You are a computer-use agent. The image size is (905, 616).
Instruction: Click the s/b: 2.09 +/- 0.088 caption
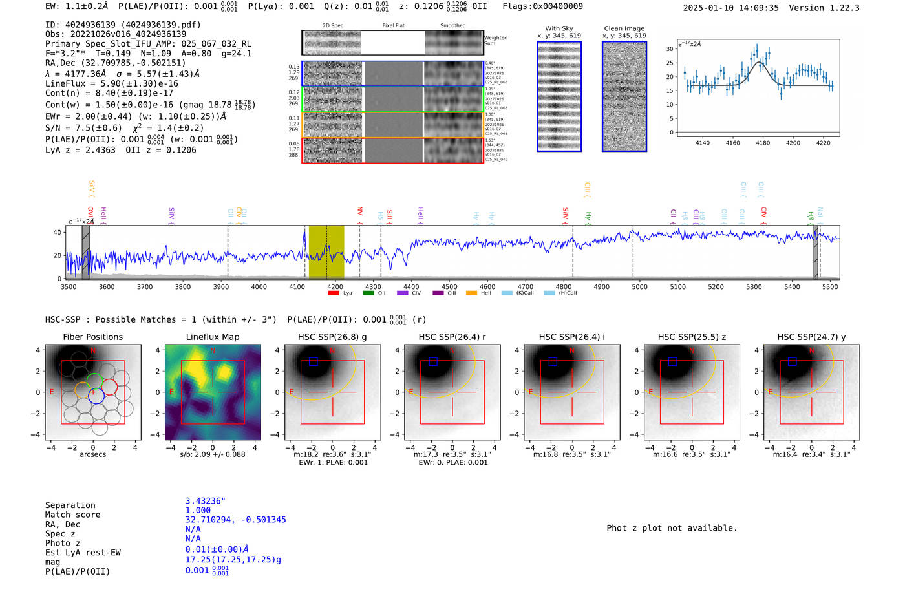click(213, 454)
